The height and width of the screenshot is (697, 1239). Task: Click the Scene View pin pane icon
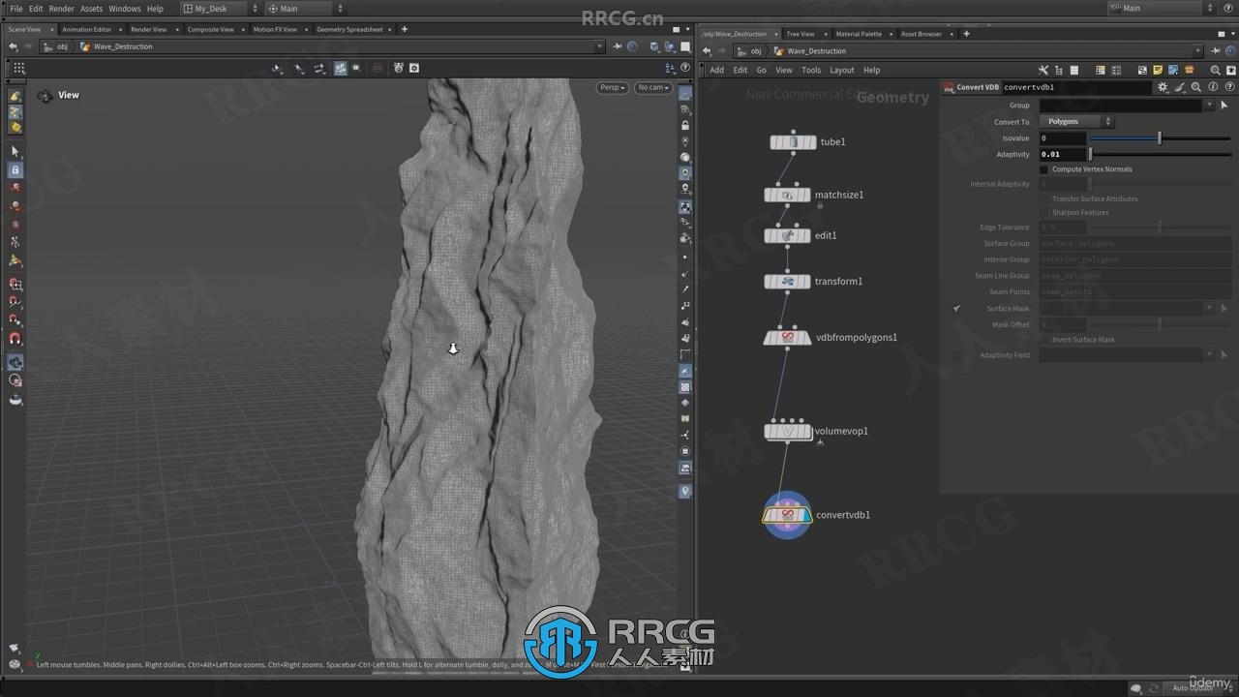[616, 46]
